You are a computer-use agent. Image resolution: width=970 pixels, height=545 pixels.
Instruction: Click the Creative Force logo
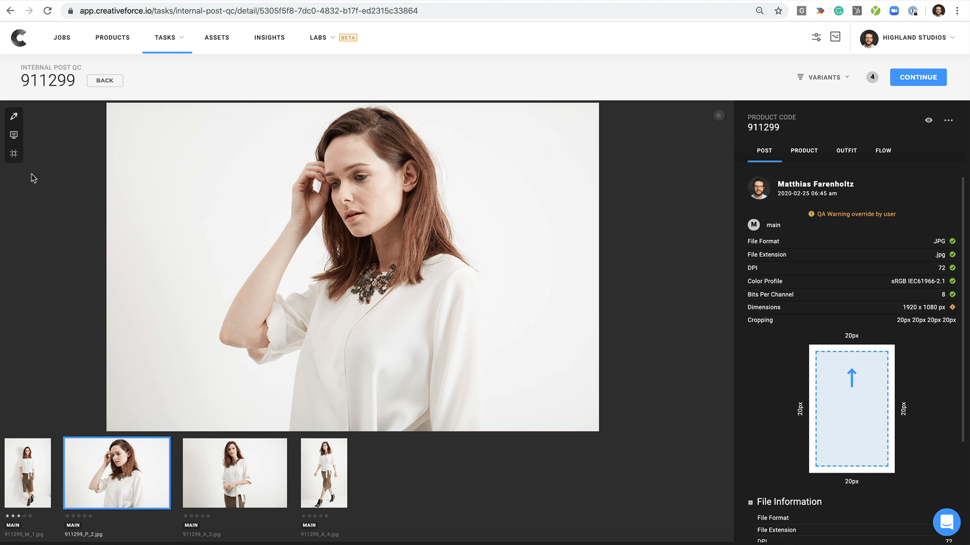tap(19, 38)
